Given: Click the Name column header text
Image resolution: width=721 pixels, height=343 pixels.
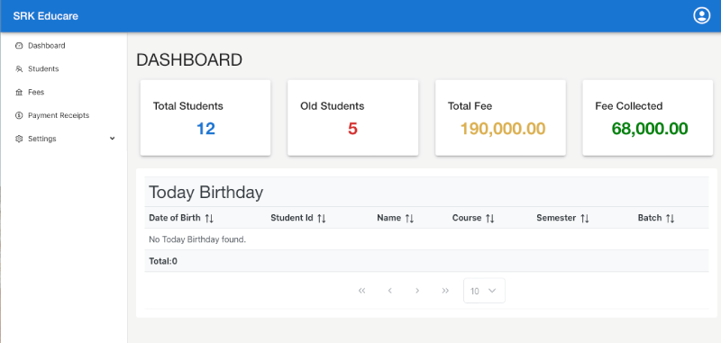Looking at the screenshot, I should pyautogui.click(x=389, y=218).
